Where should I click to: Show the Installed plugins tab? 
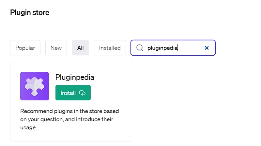point(110,48)
